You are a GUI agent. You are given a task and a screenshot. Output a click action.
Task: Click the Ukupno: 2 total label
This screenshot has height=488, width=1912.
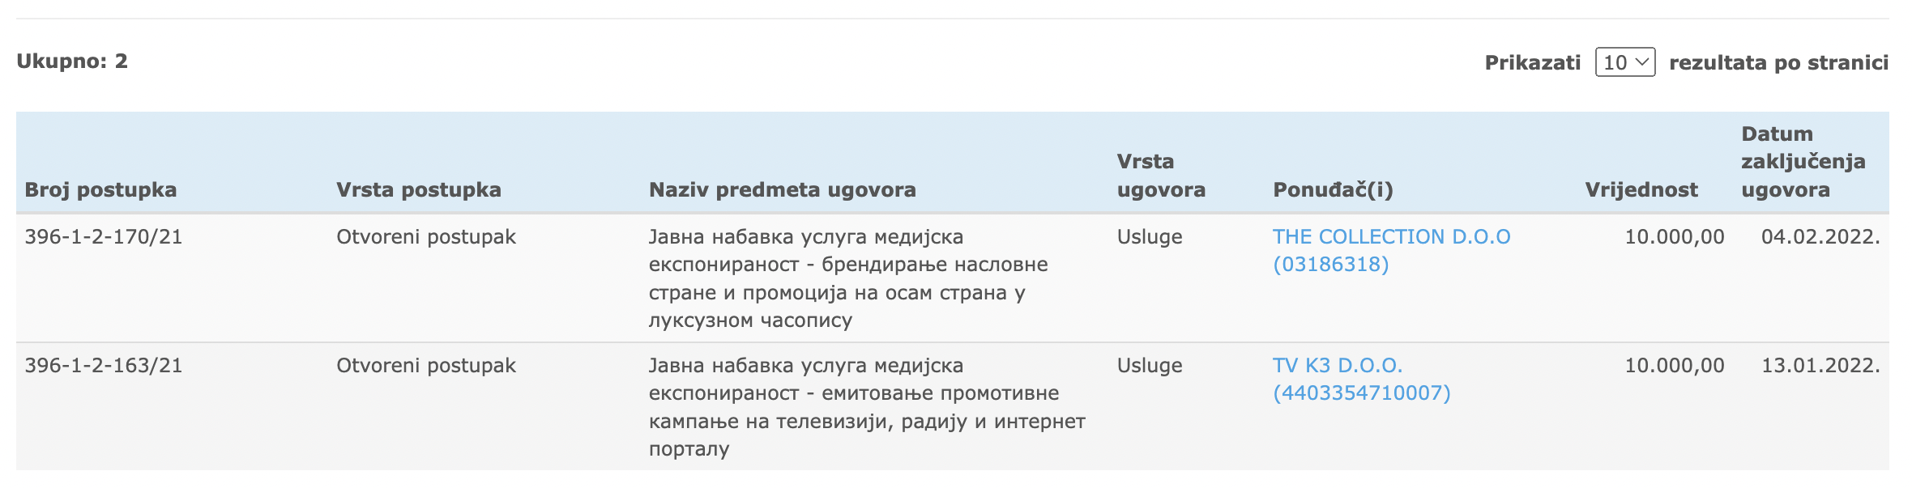(72, 61)
